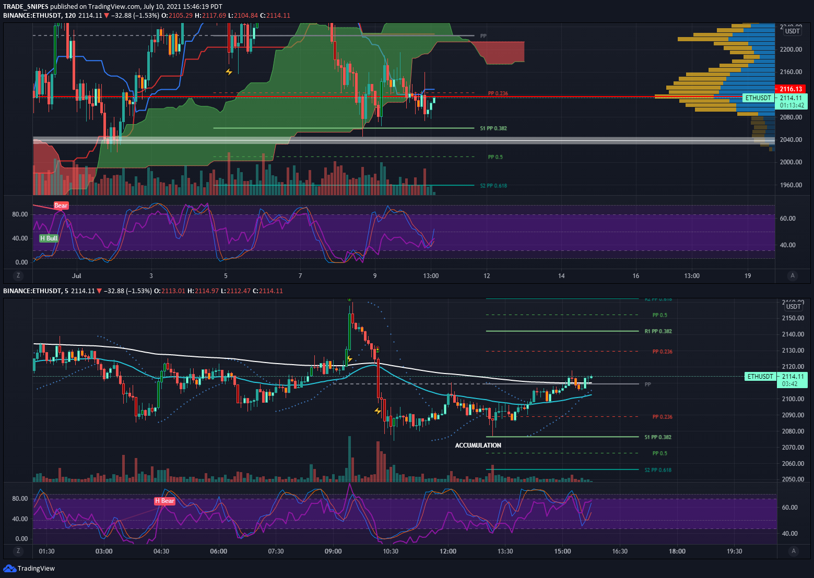Viewport: 814px width, 578px height.
Task: Click red PP 0.236 label on 120-minute chart
Action: pyautogui.click(x=498, y=93)
